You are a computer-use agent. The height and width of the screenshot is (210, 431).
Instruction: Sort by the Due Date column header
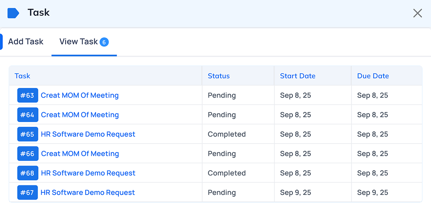(373, 76)
